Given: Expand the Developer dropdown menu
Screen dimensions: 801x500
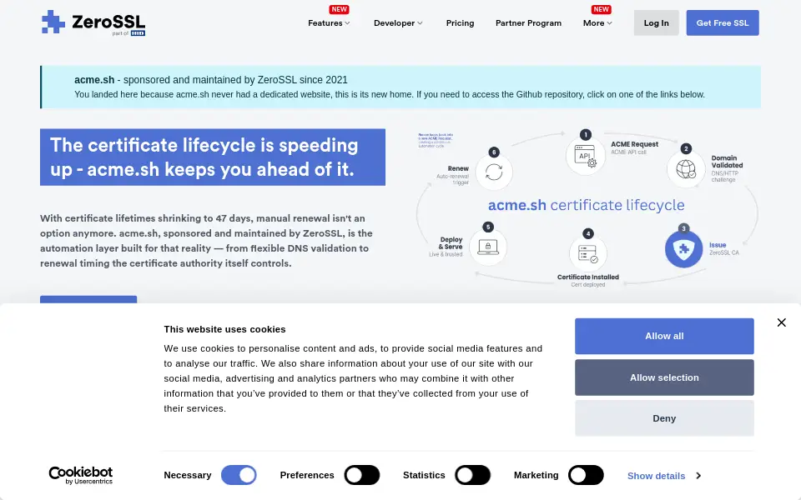Looking at the screenshot, I should [399, 23].
